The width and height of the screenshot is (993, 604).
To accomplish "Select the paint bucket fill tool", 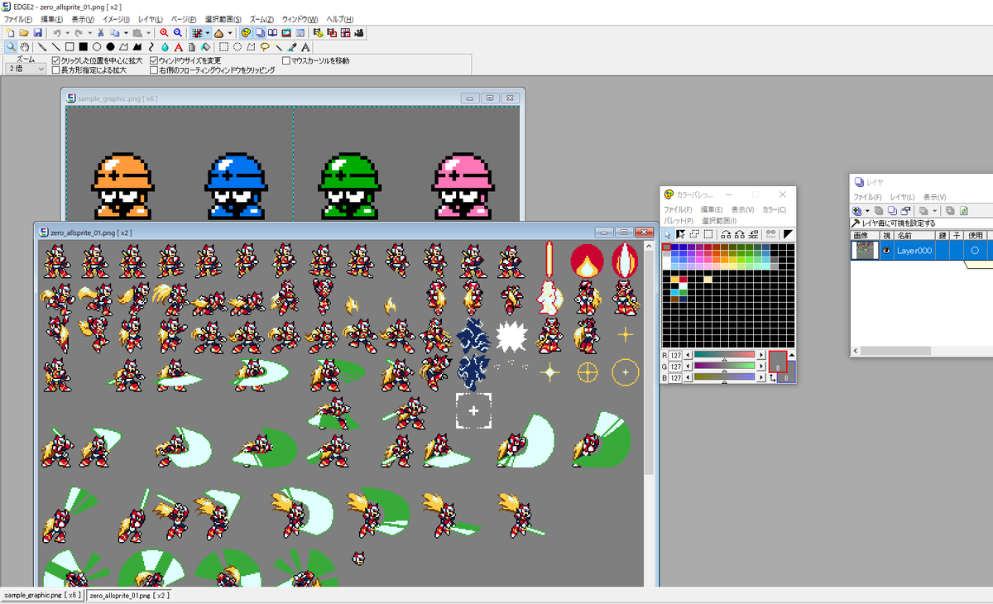I will click(x=205, y=47).
